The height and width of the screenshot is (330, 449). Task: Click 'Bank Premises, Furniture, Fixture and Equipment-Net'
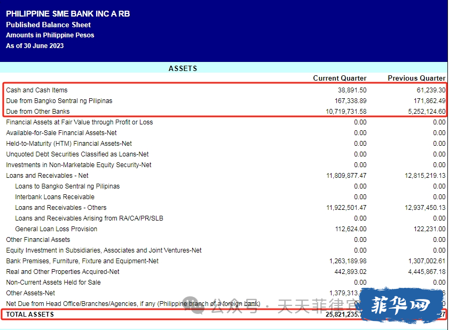point(82,261)
